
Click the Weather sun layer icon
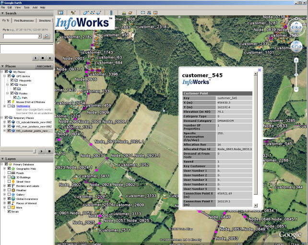point(13,190)
